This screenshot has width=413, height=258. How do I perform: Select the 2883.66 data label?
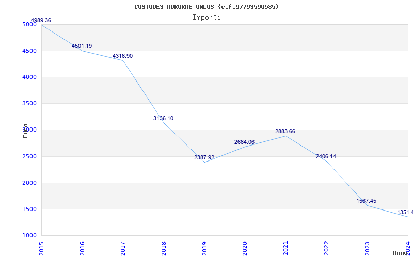[x=285, y=131]
